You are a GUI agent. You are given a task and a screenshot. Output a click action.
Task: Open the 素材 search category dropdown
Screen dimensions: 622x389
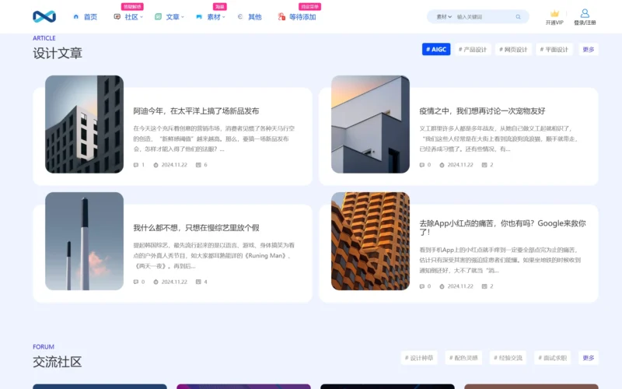445,16
